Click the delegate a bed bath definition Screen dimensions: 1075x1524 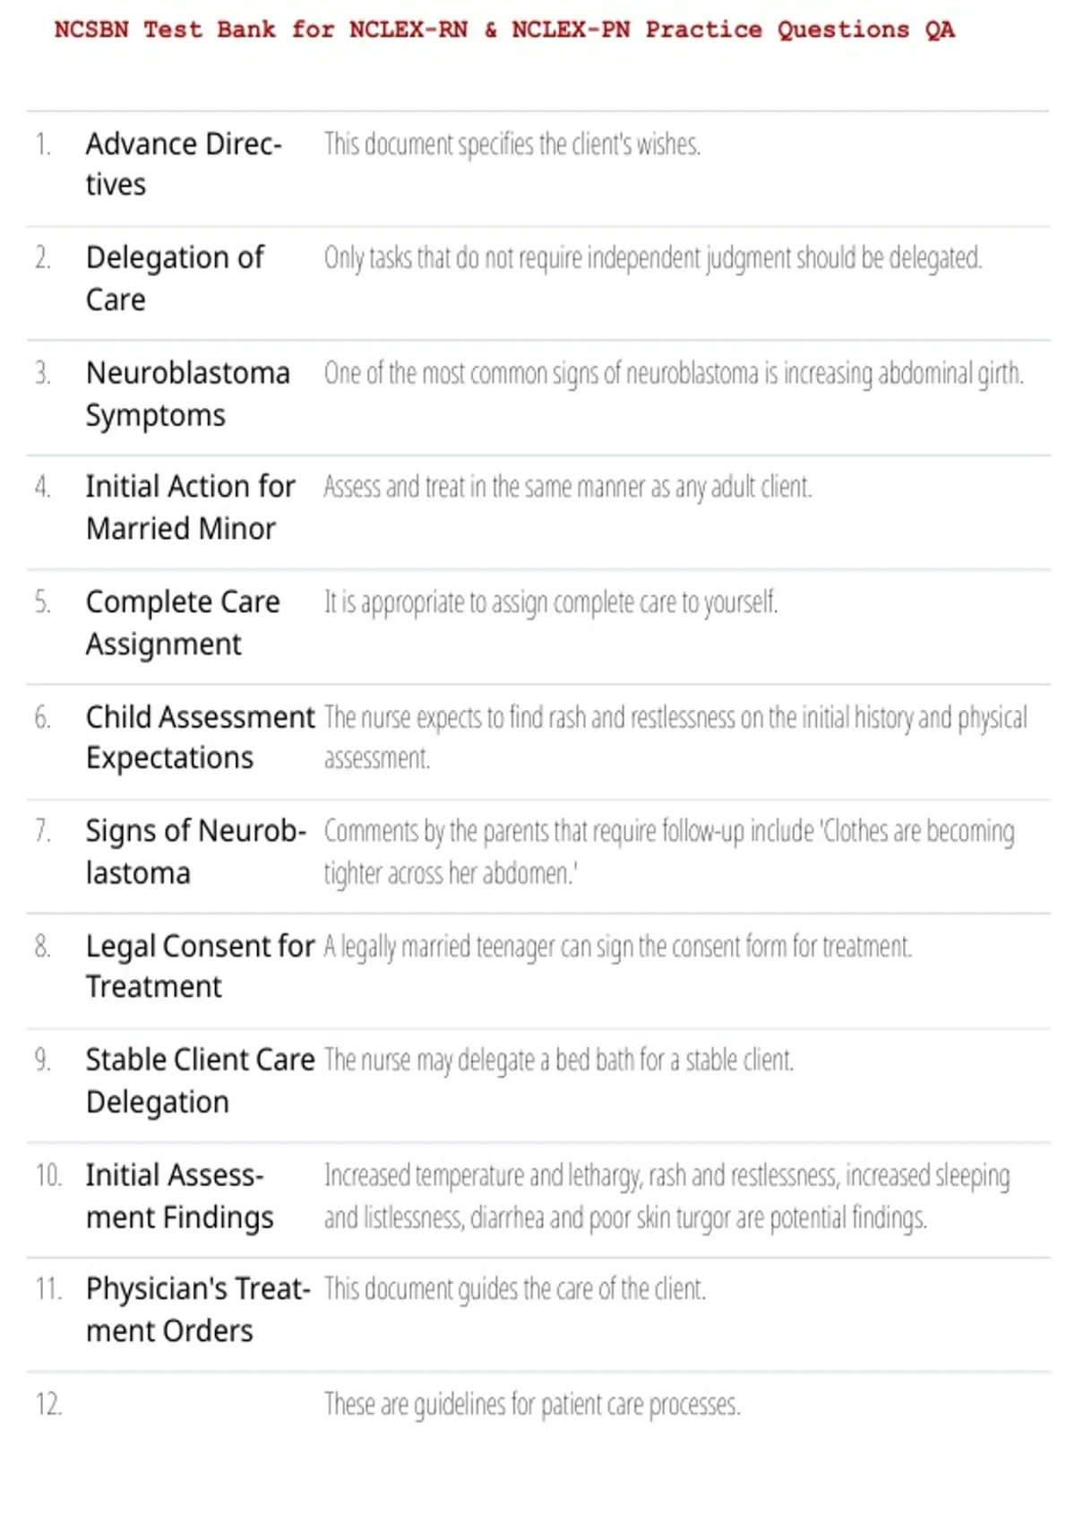pyautogui.click(x=559, y=1061)
